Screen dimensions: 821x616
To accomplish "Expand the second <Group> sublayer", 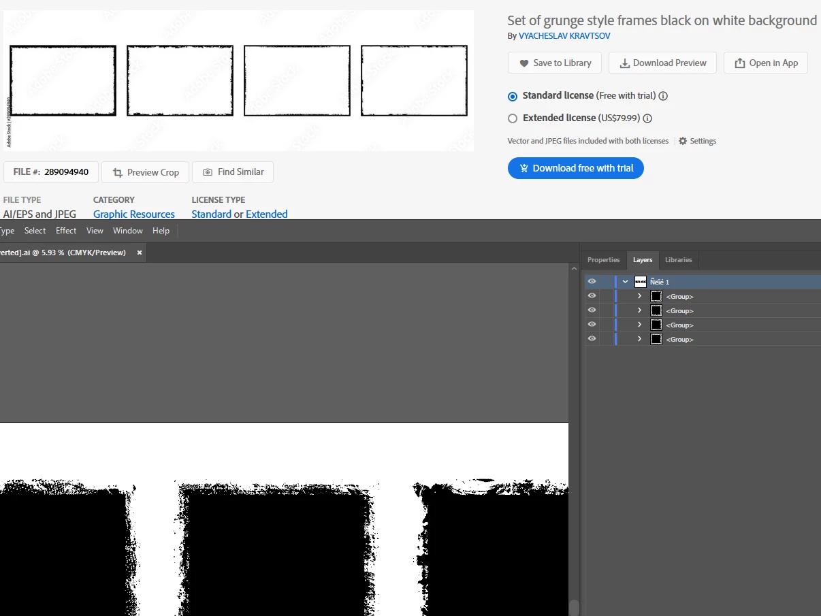I will pyautogui.click(x=639, y=310).
